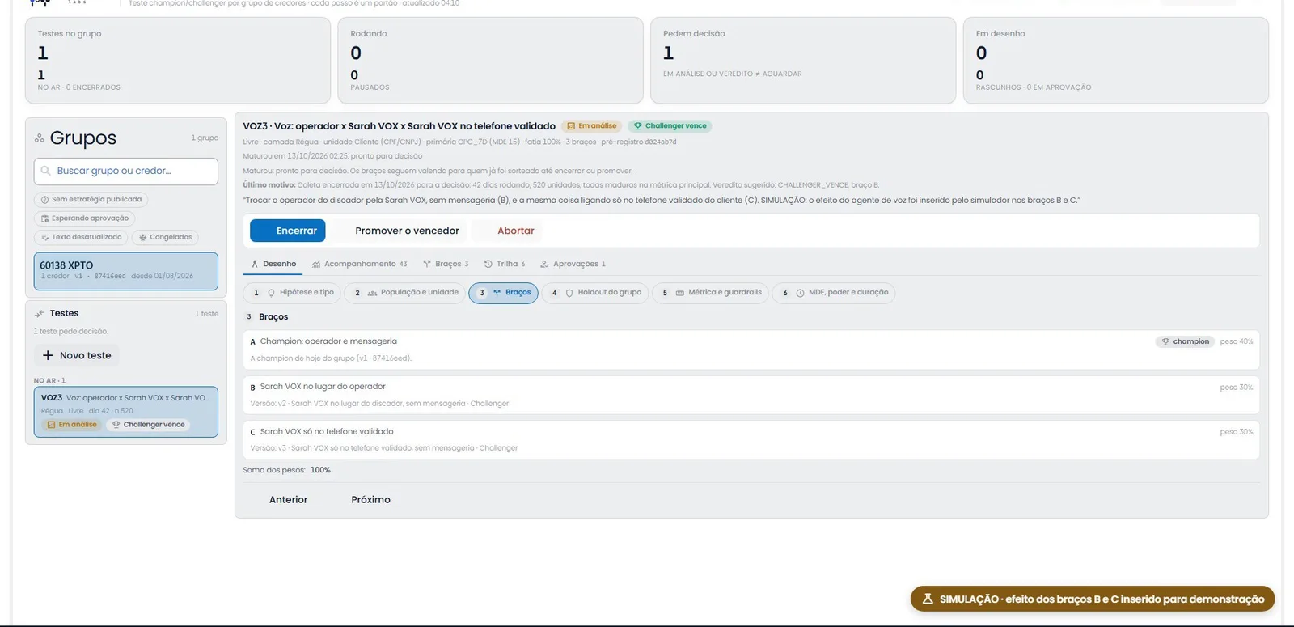
Task: Click the Grupos heading icon
Action: tap(39, 138)
